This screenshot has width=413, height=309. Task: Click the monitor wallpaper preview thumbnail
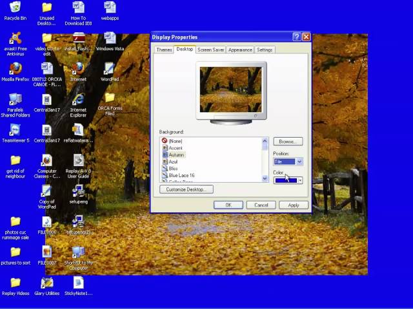click(231, 89)
